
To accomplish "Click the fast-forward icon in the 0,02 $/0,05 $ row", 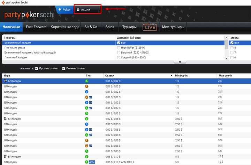I will pyautogui.click(x=6, y=118).
